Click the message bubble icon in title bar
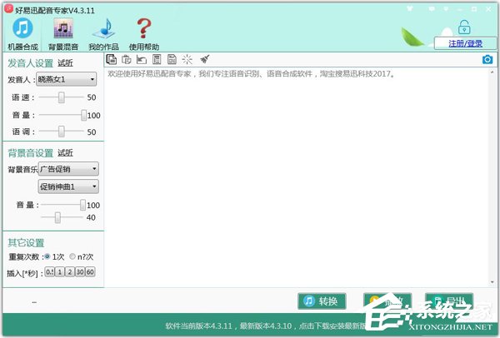Screen dimensions: 500x338 click(432, 9)
